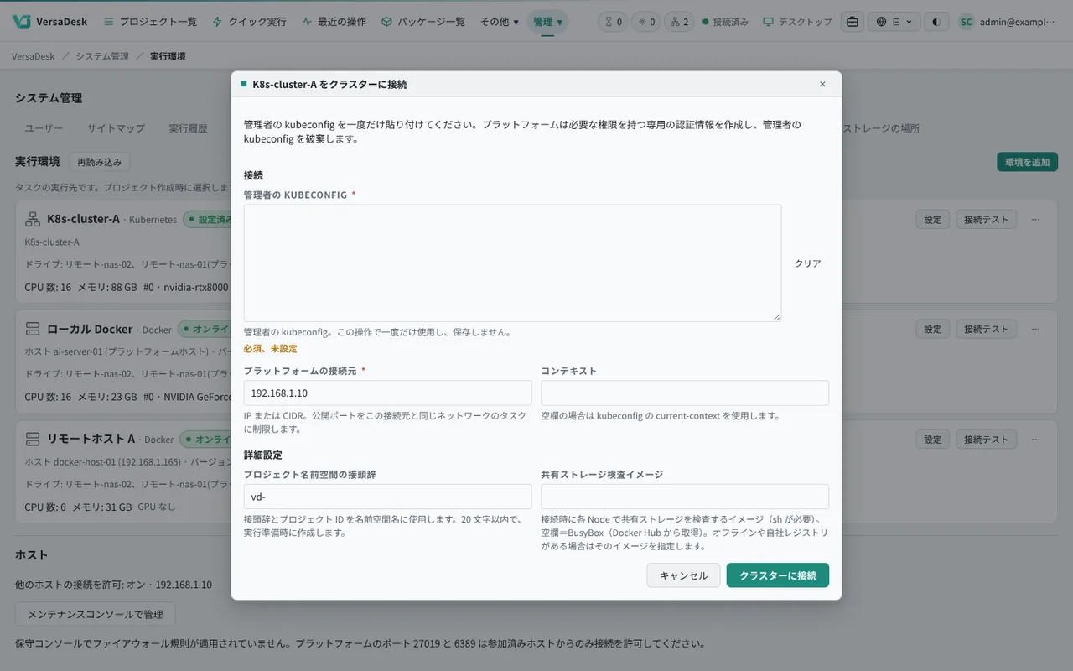
Task: Click the プロジェクト名前空間の接頭辞 field
Action: 388,497
